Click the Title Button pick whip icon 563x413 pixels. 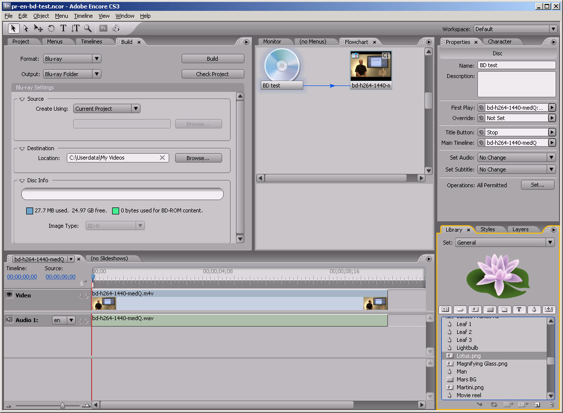pos(481,132)
